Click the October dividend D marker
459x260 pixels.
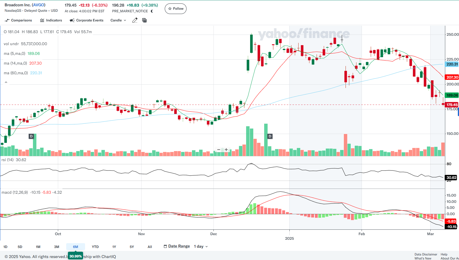(x=31, y=136)
